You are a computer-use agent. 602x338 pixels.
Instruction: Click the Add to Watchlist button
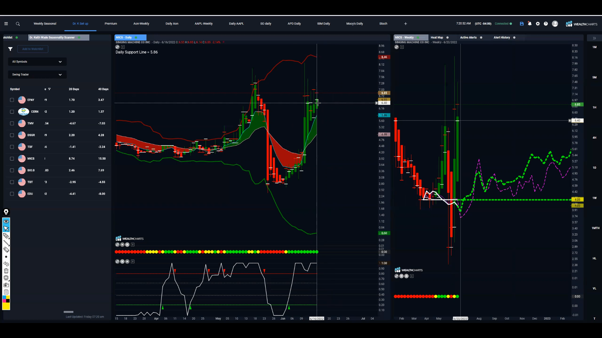click(x=33, y=49)
